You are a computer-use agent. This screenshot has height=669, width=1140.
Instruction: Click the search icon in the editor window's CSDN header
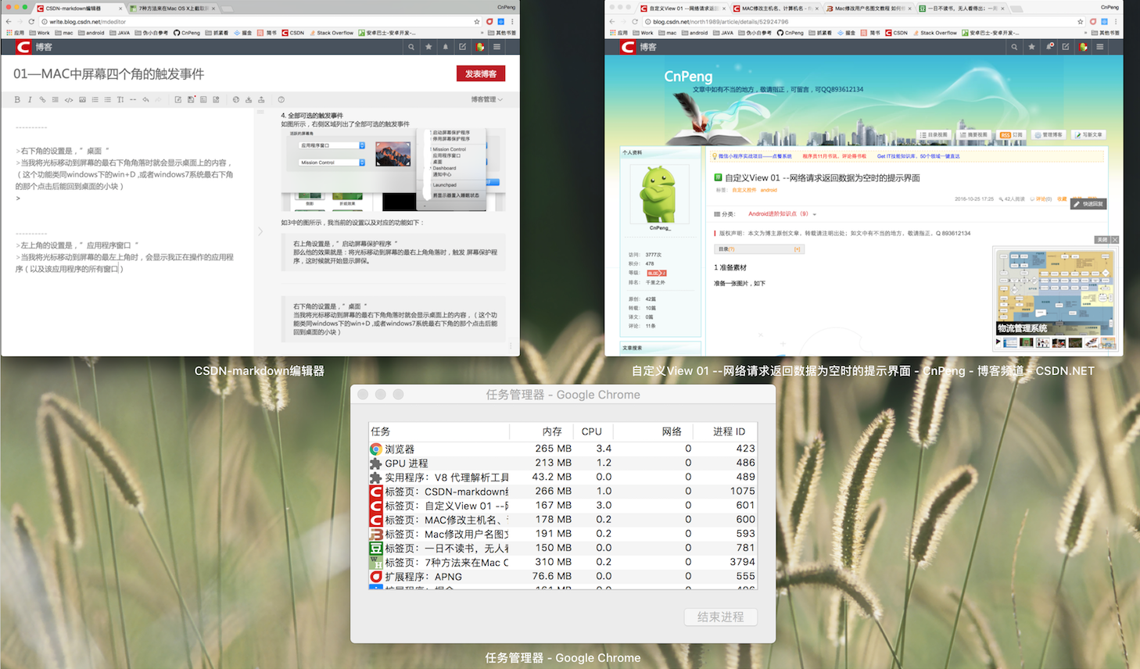411,47
